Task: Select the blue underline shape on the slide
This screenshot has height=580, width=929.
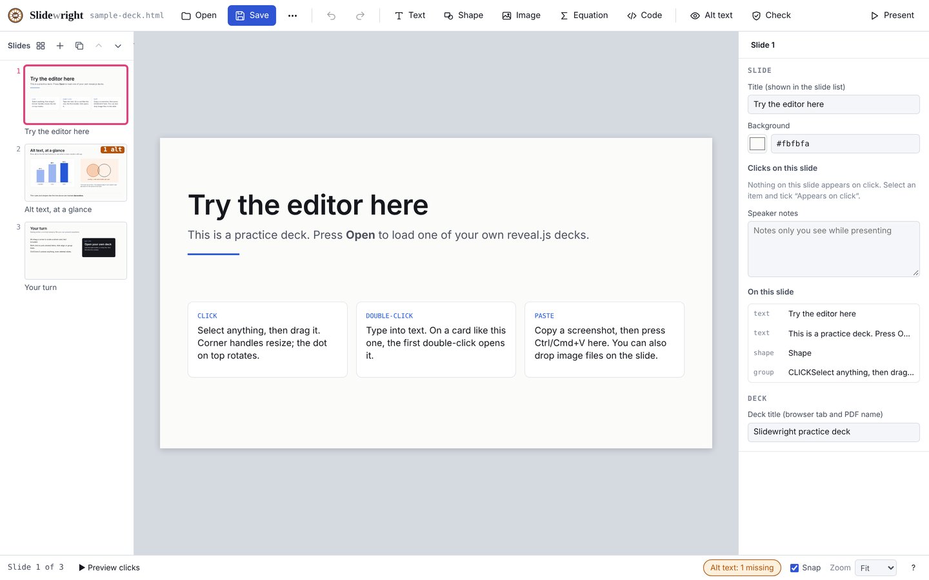Action: point(214,254)
